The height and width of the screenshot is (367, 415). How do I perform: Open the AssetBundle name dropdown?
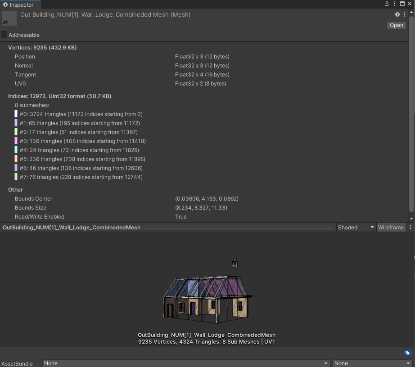point(186,363)
